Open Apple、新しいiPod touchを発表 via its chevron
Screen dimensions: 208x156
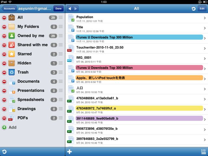[205, 79]
